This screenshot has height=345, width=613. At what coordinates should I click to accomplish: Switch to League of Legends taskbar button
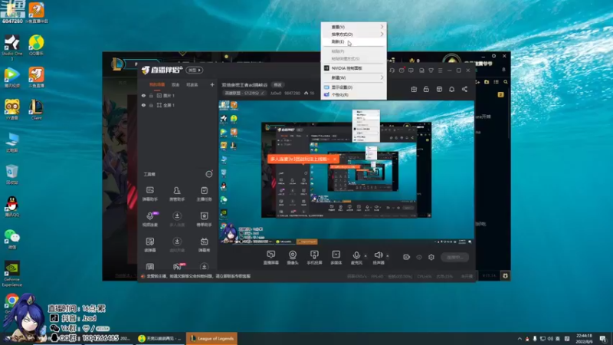[212, 338]
